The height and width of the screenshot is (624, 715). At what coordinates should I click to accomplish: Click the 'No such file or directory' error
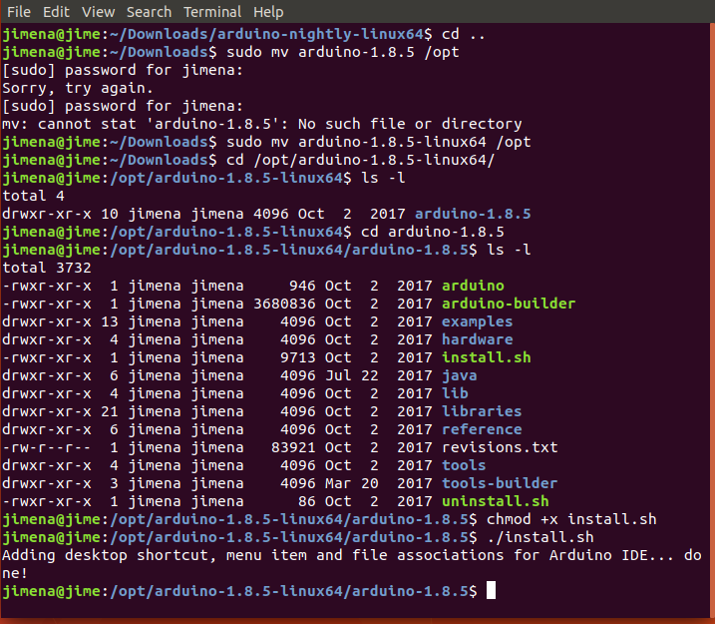click(x=410, y=124)
